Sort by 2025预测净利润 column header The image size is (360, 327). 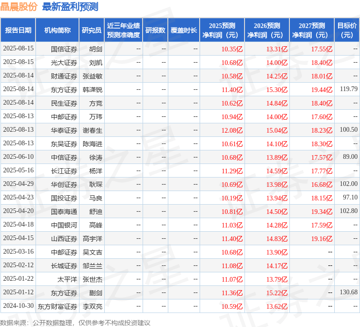click(222, 30)
